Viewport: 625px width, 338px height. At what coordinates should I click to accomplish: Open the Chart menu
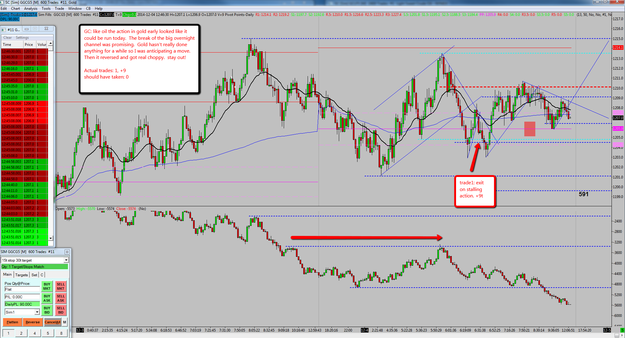pyautogui.click(x=15, y=9)
